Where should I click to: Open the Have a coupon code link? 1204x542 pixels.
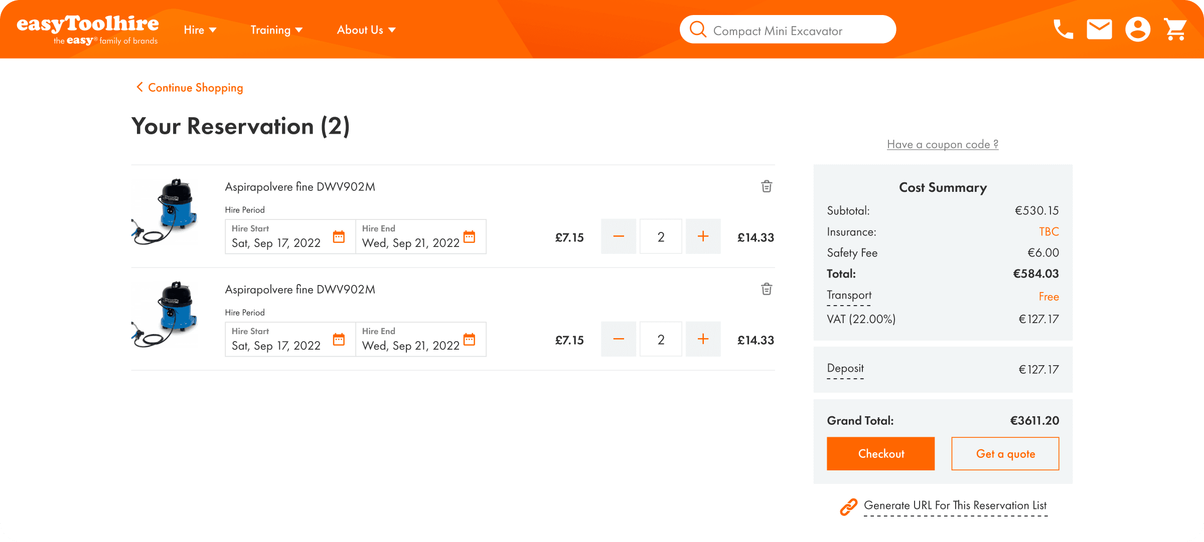tap(942, 144)
